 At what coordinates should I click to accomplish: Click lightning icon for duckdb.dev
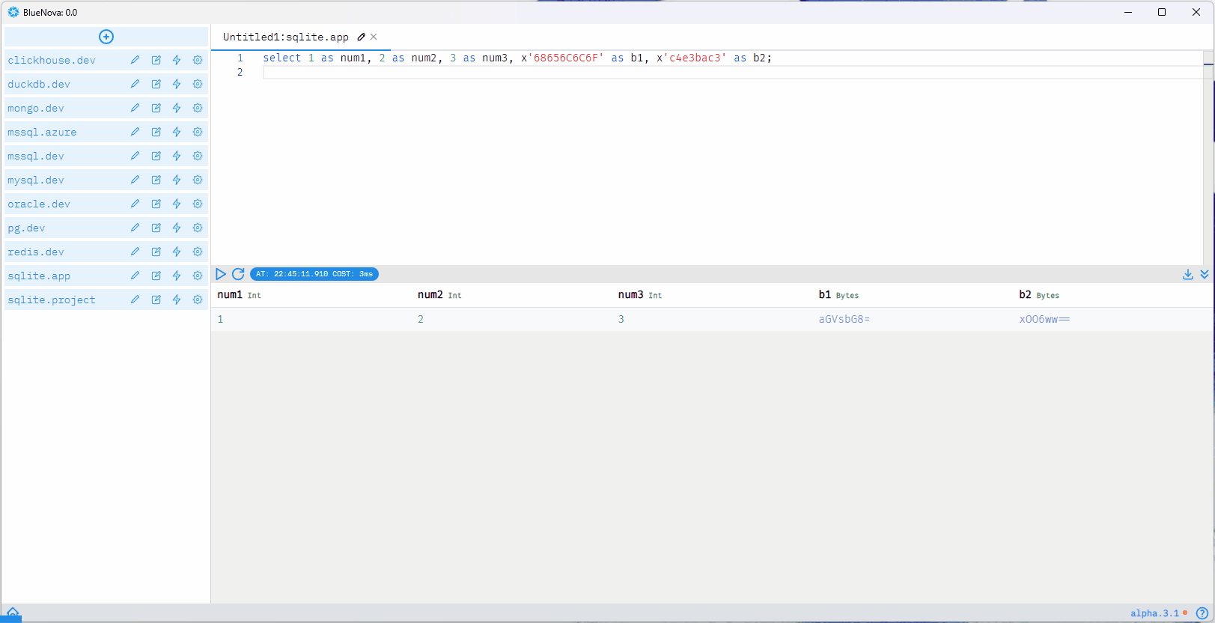coord(177,84)
